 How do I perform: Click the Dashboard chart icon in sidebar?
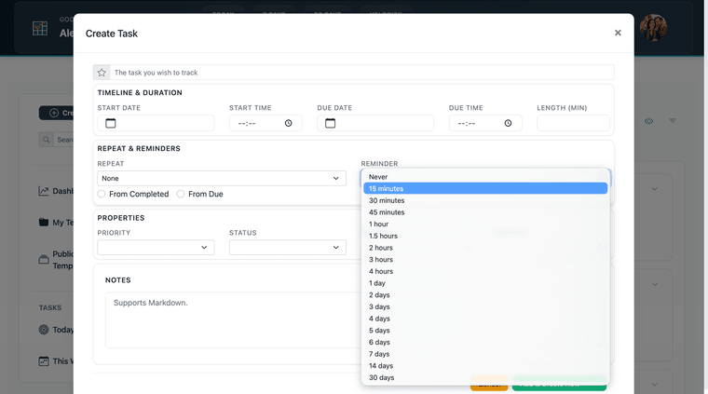click(x=44, y=191)
